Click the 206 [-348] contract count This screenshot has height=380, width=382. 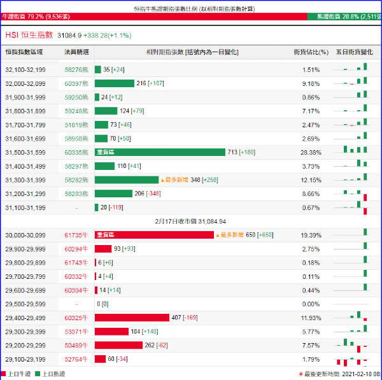[148, 194]
